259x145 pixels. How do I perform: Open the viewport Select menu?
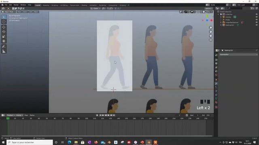25,12
